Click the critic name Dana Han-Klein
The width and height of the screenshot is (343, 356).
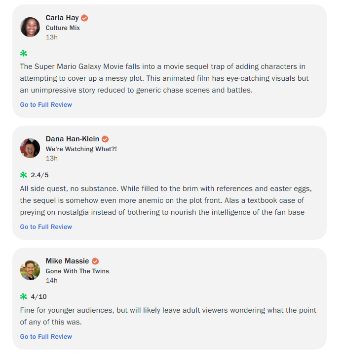73,139
